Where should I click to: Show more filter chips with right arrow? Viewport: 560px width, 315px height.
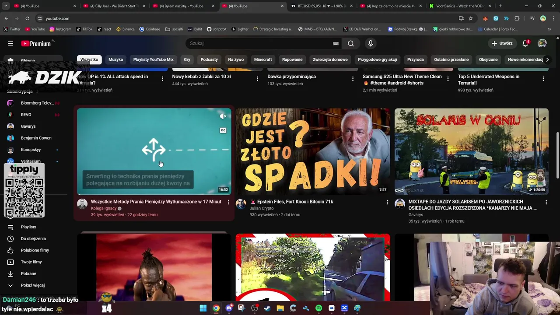click(547, 59)
